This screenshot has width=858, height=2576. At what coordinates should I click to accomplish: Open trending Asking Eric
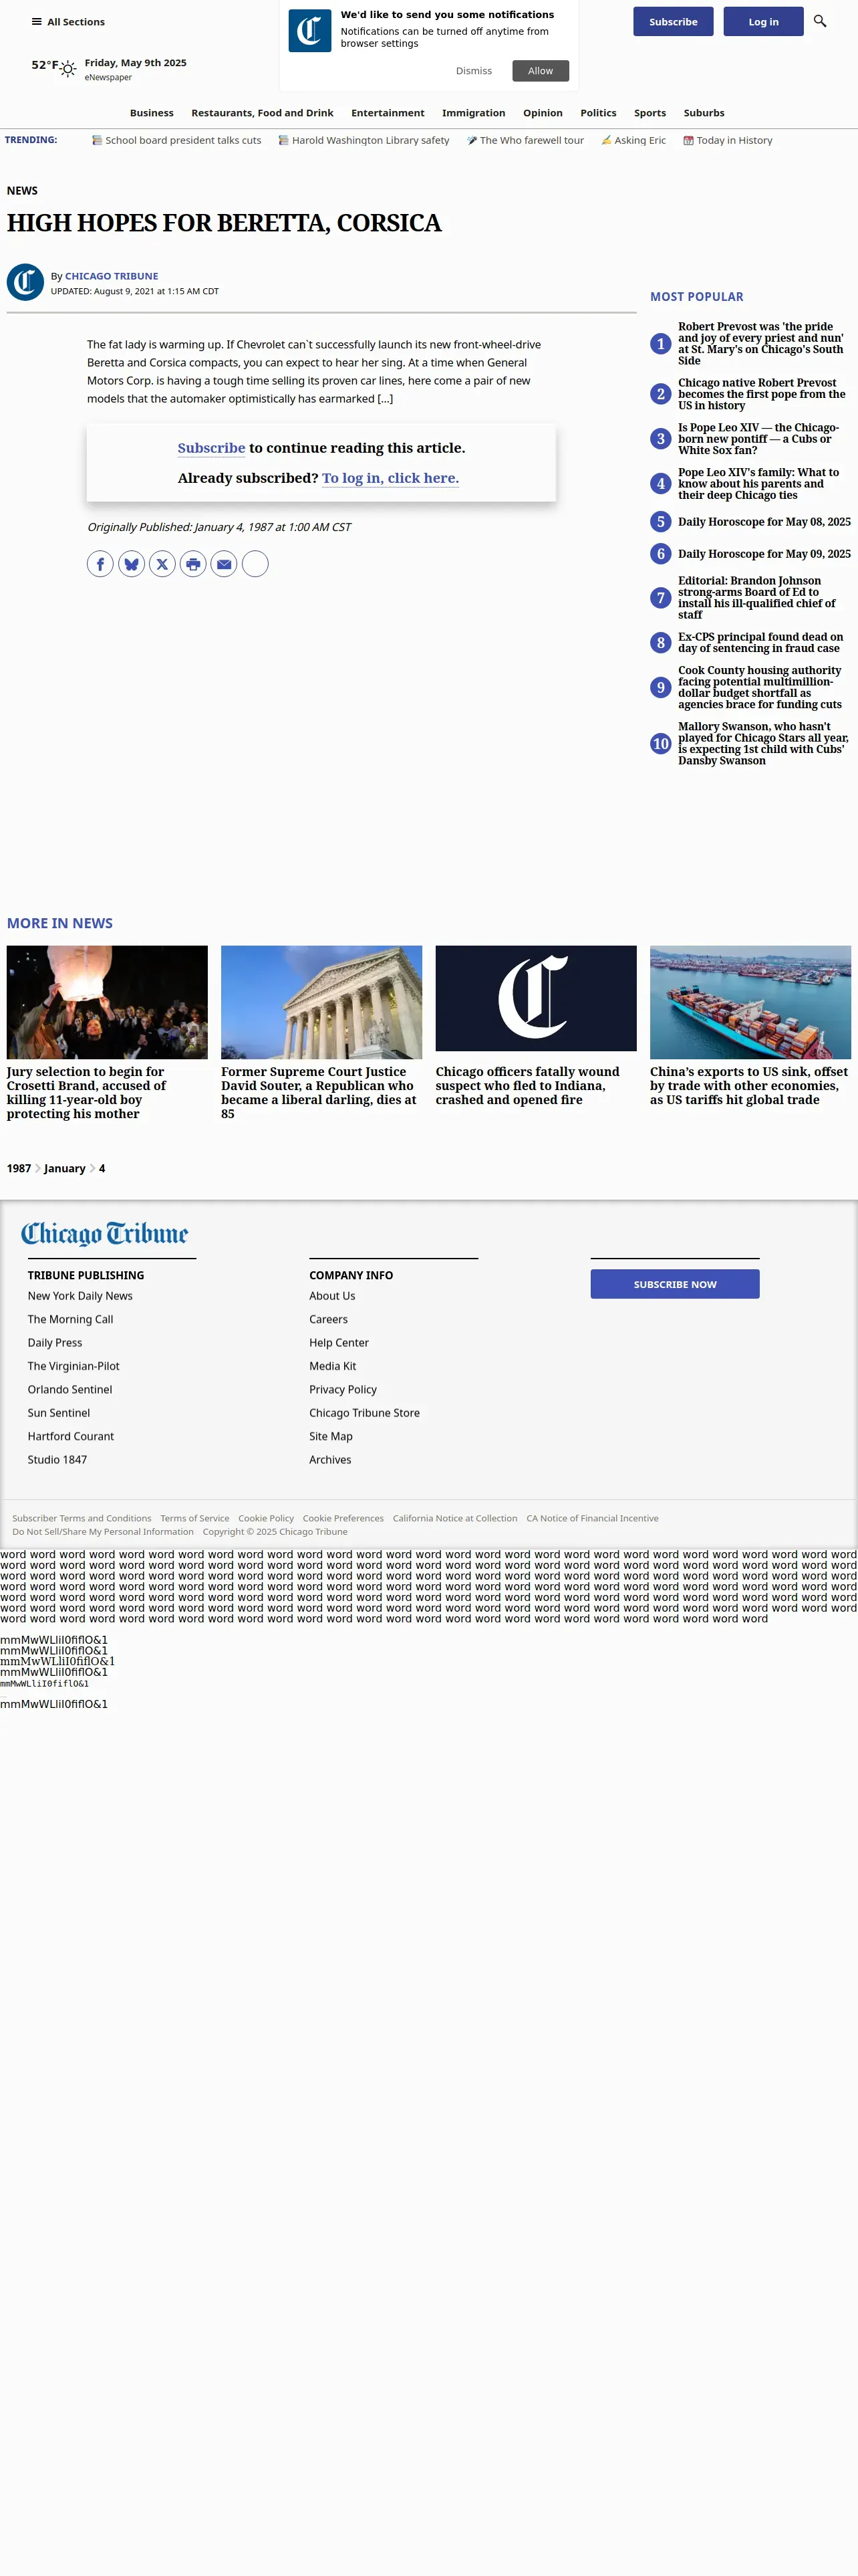click(x=633, y=141)
